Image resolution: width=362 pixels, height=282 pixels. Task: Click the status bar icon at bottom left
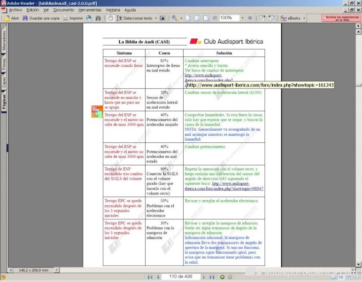tap(3, 277)
